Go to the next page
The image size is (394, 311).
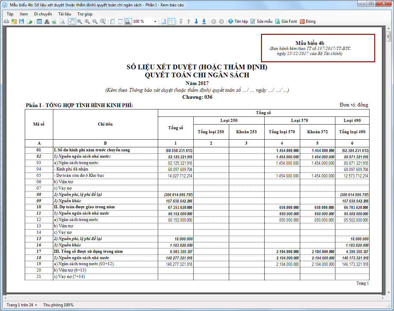[196, 21]
